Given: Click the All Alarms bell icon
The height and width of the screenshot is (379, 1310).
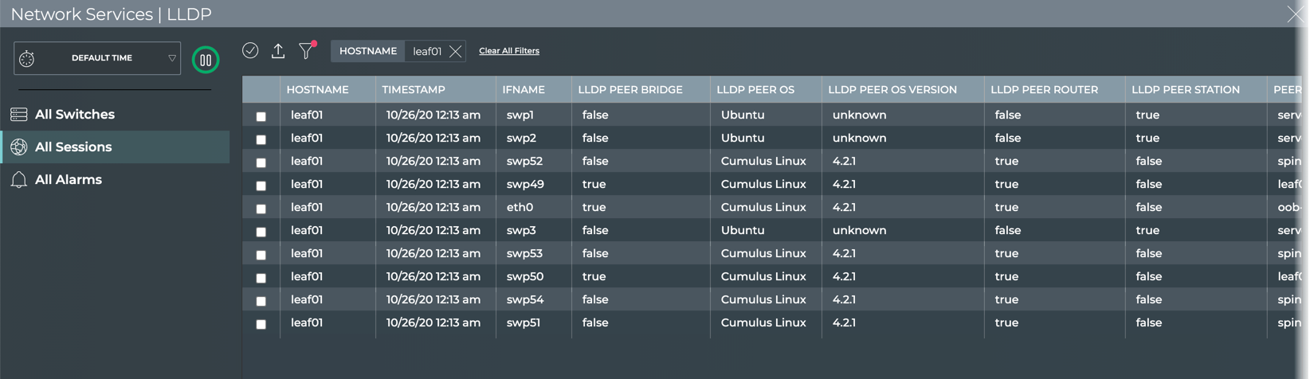Looking at the screenshot, I should (19, 180).
